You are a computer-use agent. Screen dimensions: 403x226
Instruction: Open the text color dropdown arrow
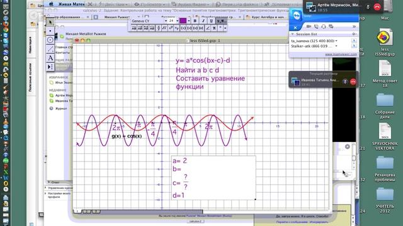(x=189, y=21)
